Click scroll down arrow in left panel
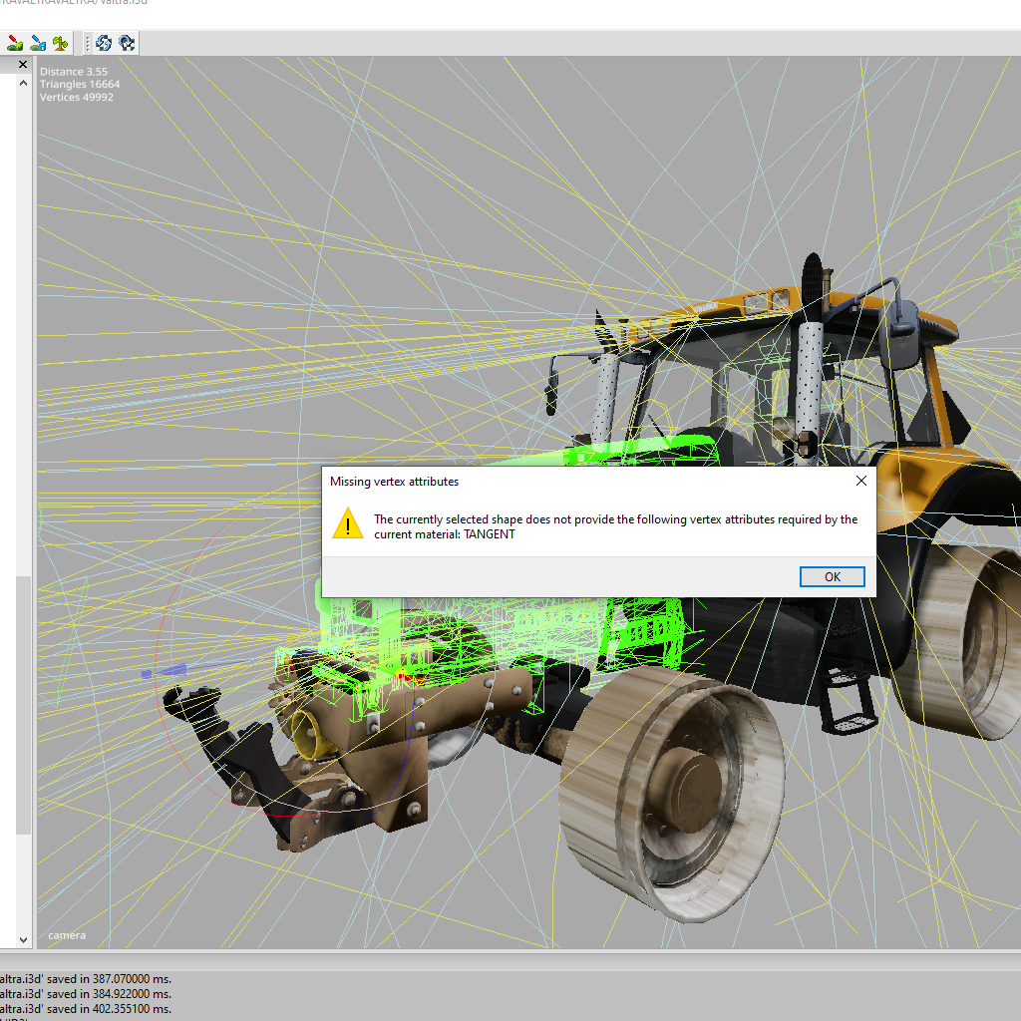The width and height of the screenshot is (1021, 1021). pyautogui.click(x=24, y=939)
